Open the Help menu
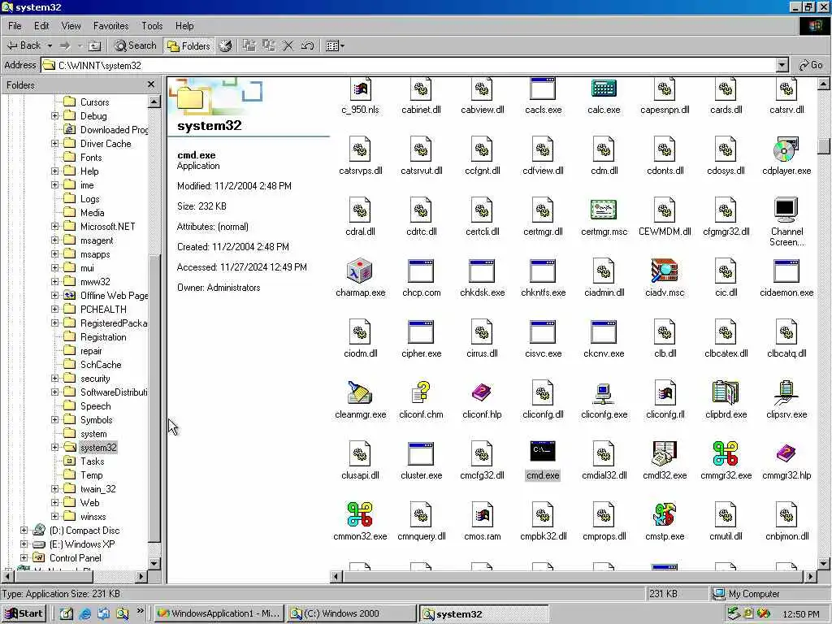This screenshot has height=624, width=832. [184, 25]
